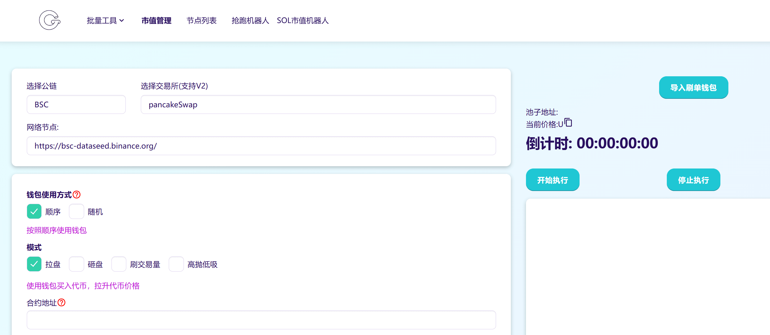770x335 pixels.
Task: Check the 刷交易量 mode option
Action: (x=119, y=264)
